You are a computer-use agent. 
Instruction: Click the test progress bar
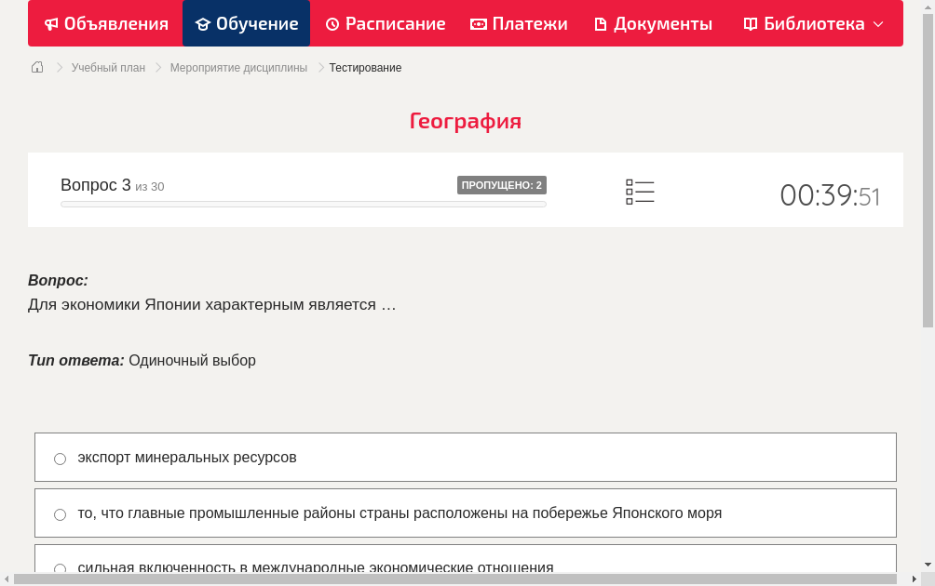coord(304,204)
